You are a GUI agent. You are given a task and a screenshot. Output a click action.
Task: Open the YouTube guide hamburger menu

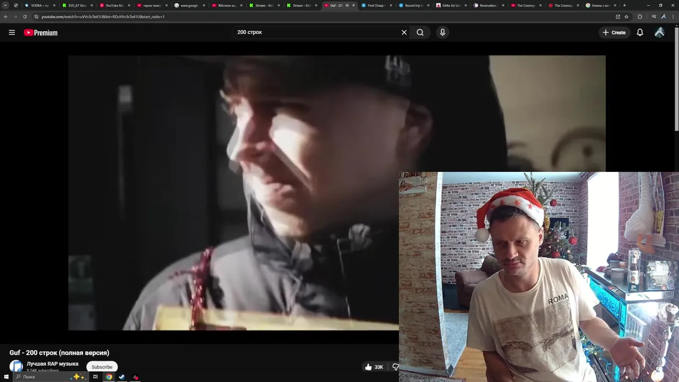pyautogui.click(x=12, y=32)
